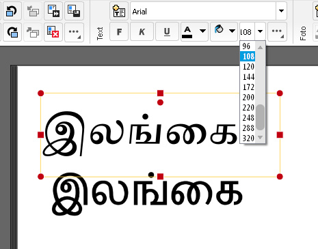
Task: Open more text options ellipsis button
Action: click(277, 31)
